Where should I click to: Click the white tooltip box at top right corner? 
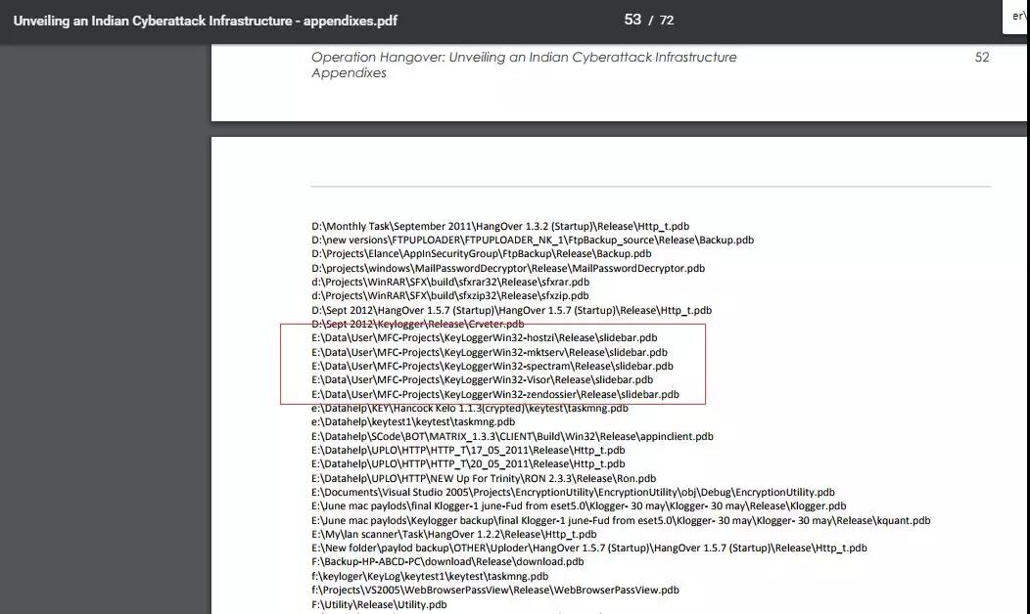pos(1015,17)
